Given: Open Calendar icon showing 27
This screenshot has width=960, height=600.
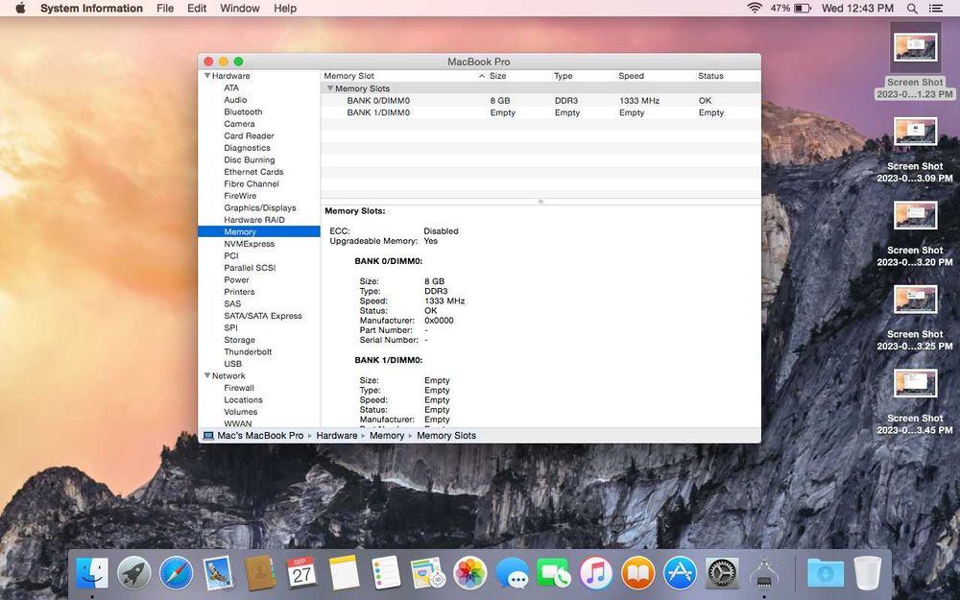Looking at the screenshot, I should (301, 574).
